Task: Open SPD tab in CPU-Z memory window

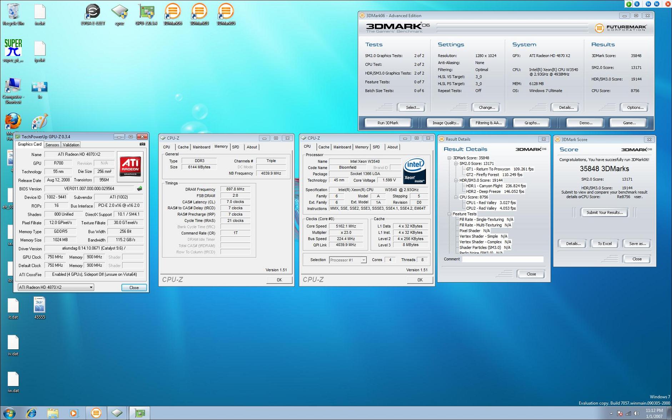Action: [x=236, y=147]
